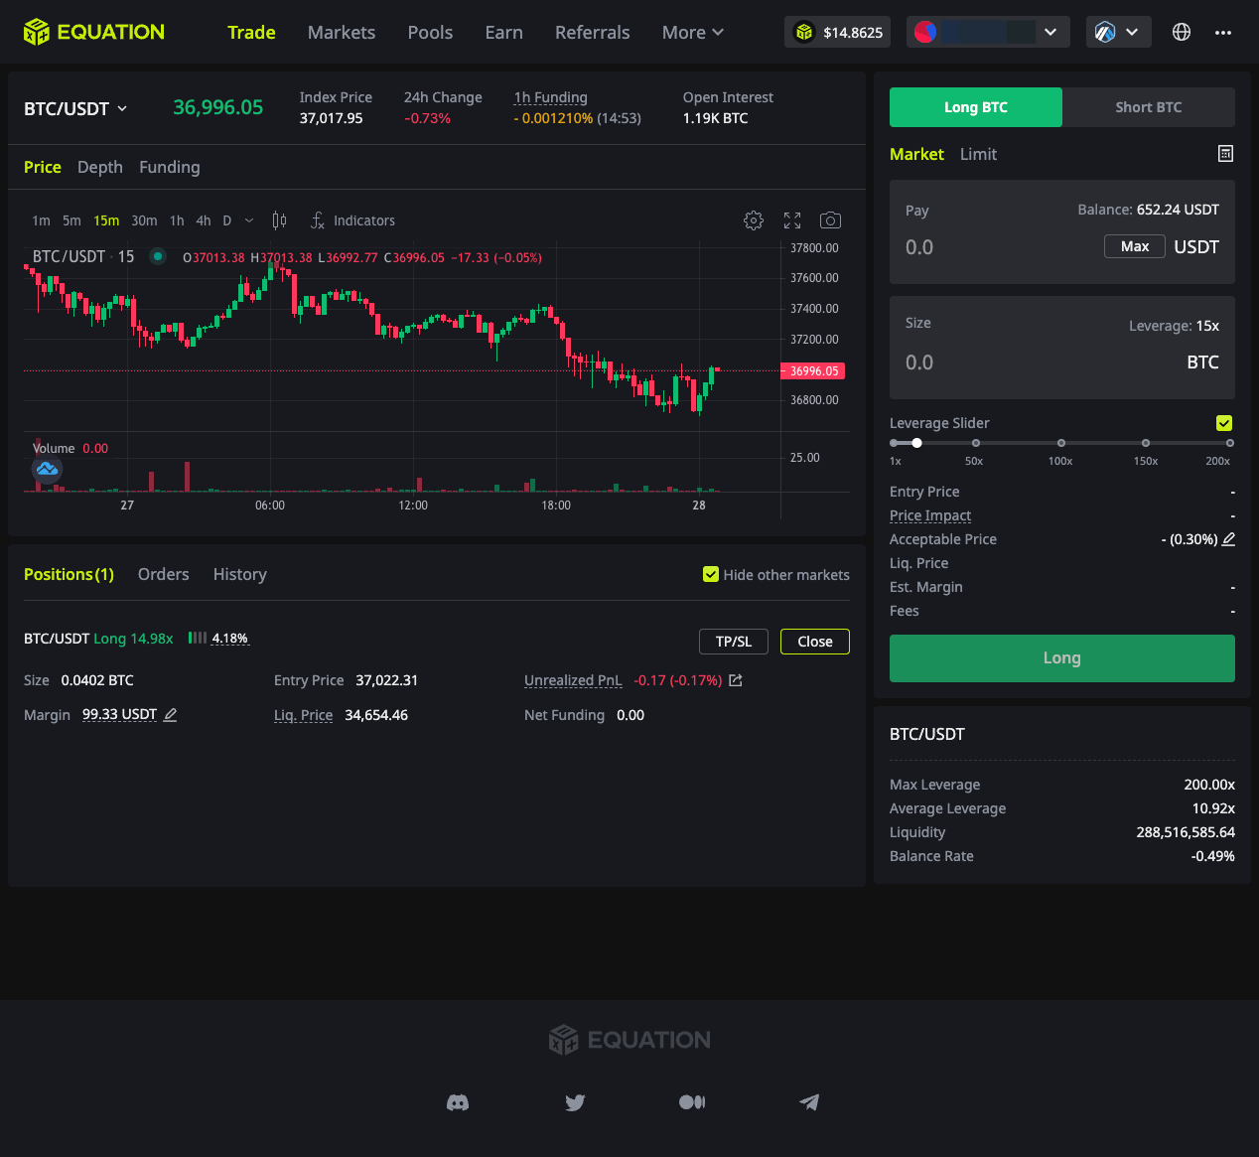Set the chart to 1h timeframe
The width and height of the screenshot is (1259, 1157).
pyautogui.click(x=177, y=220)
